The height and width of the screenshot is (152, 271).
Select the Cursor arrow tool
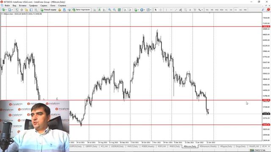pyautogui.click(x=155, y=10)
